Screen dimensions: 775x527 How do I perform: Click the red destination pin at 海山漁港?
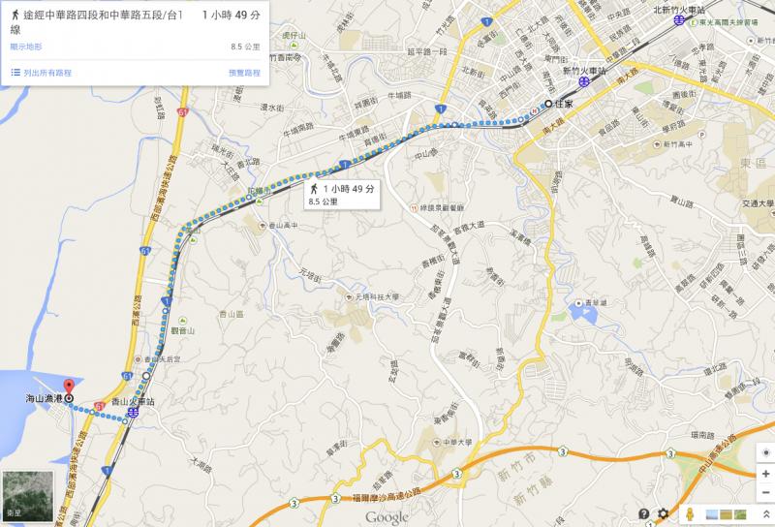pos(69,387)
